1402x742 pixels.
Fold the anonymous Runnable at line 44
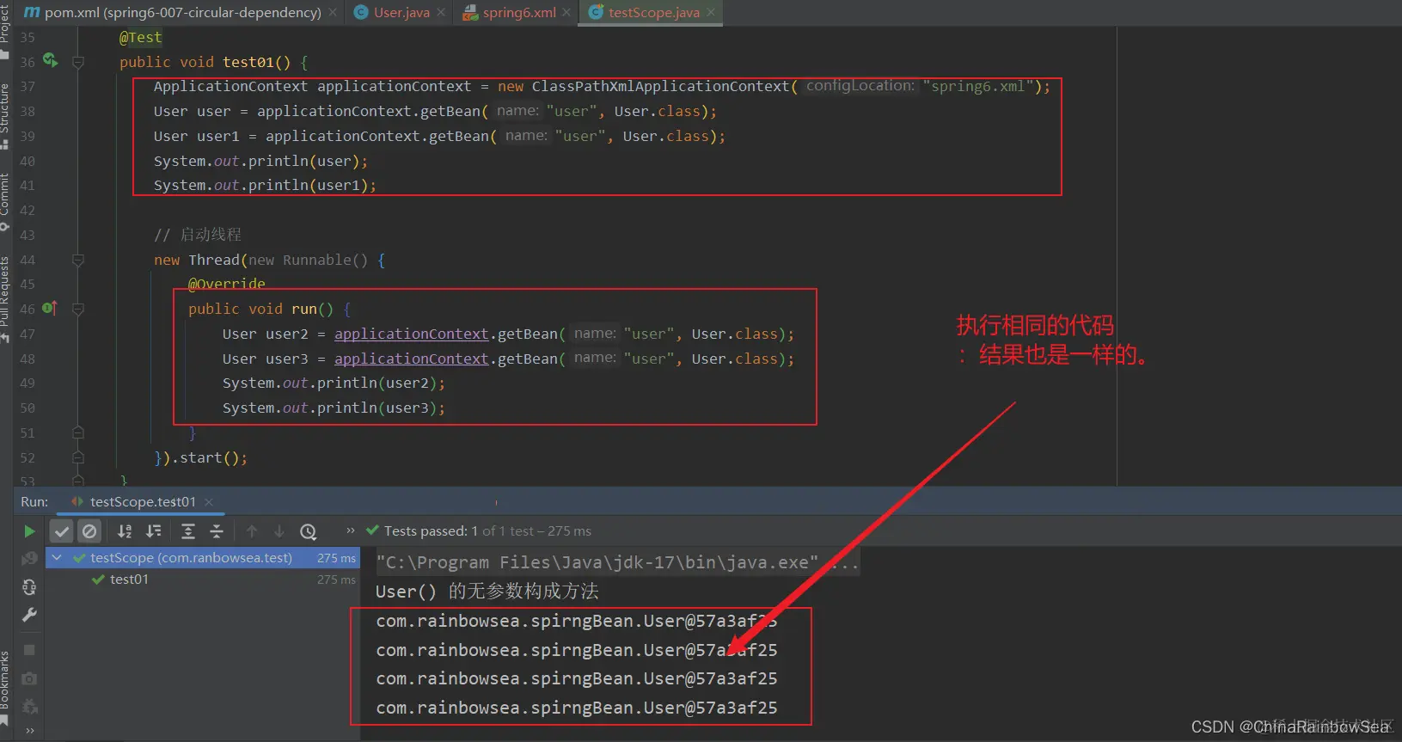coord(78,260)
